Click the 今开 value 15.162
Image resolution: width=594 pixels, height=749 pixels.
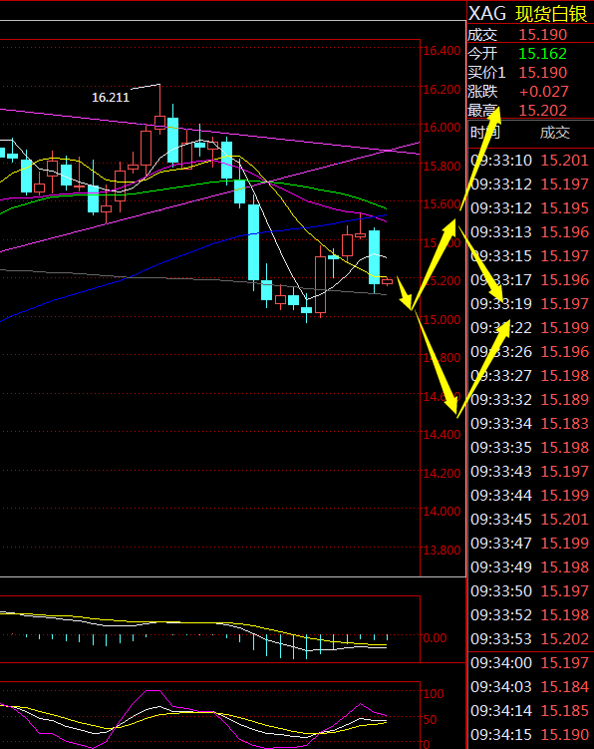(x=542, y=54)
